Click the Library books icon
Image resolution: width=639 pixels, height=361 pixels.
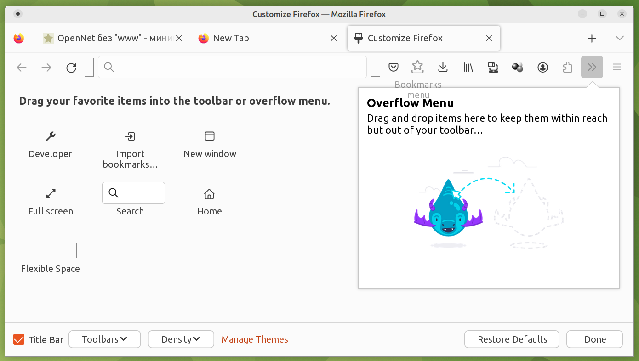(x=468, y=67)
